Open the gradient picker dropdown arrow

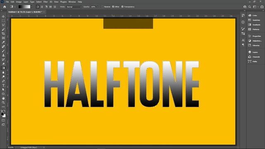pos(31,7)
